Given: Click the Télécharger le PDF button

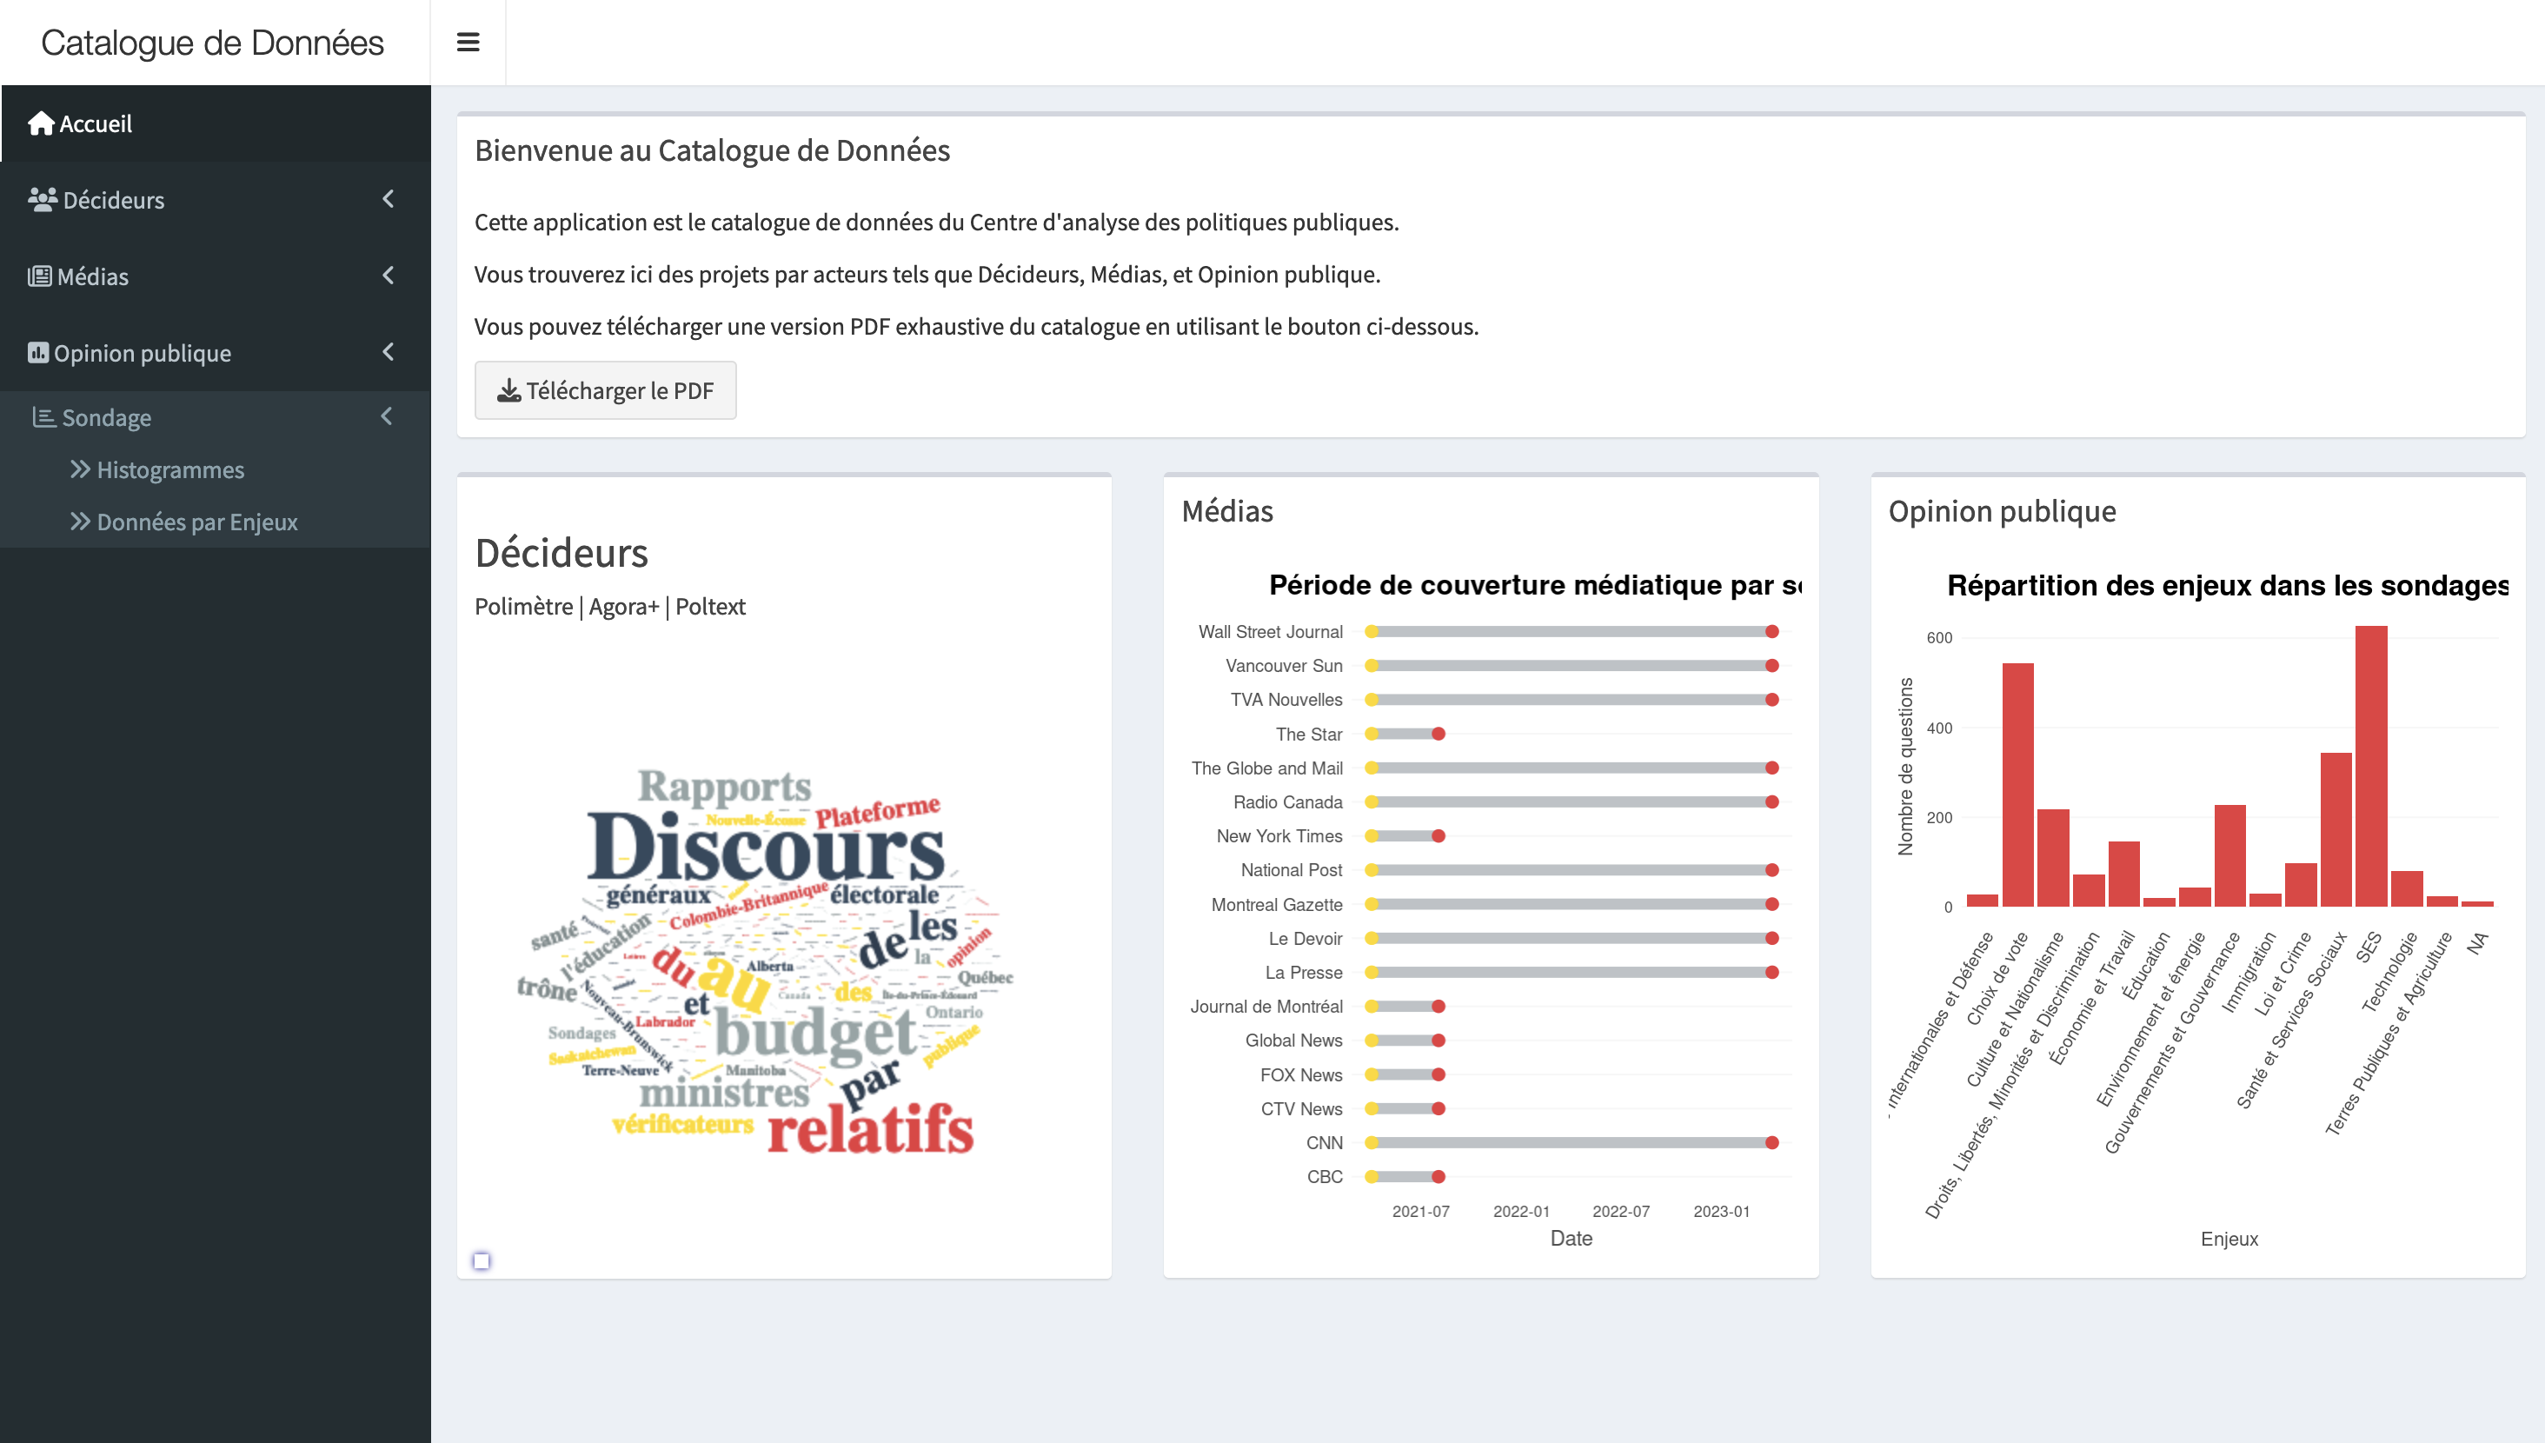Looking at the screenshot, I should 604,390.
